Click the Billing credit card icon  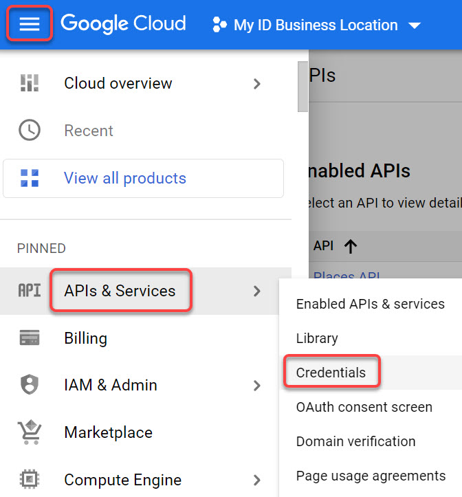click(x=30, y=338)
